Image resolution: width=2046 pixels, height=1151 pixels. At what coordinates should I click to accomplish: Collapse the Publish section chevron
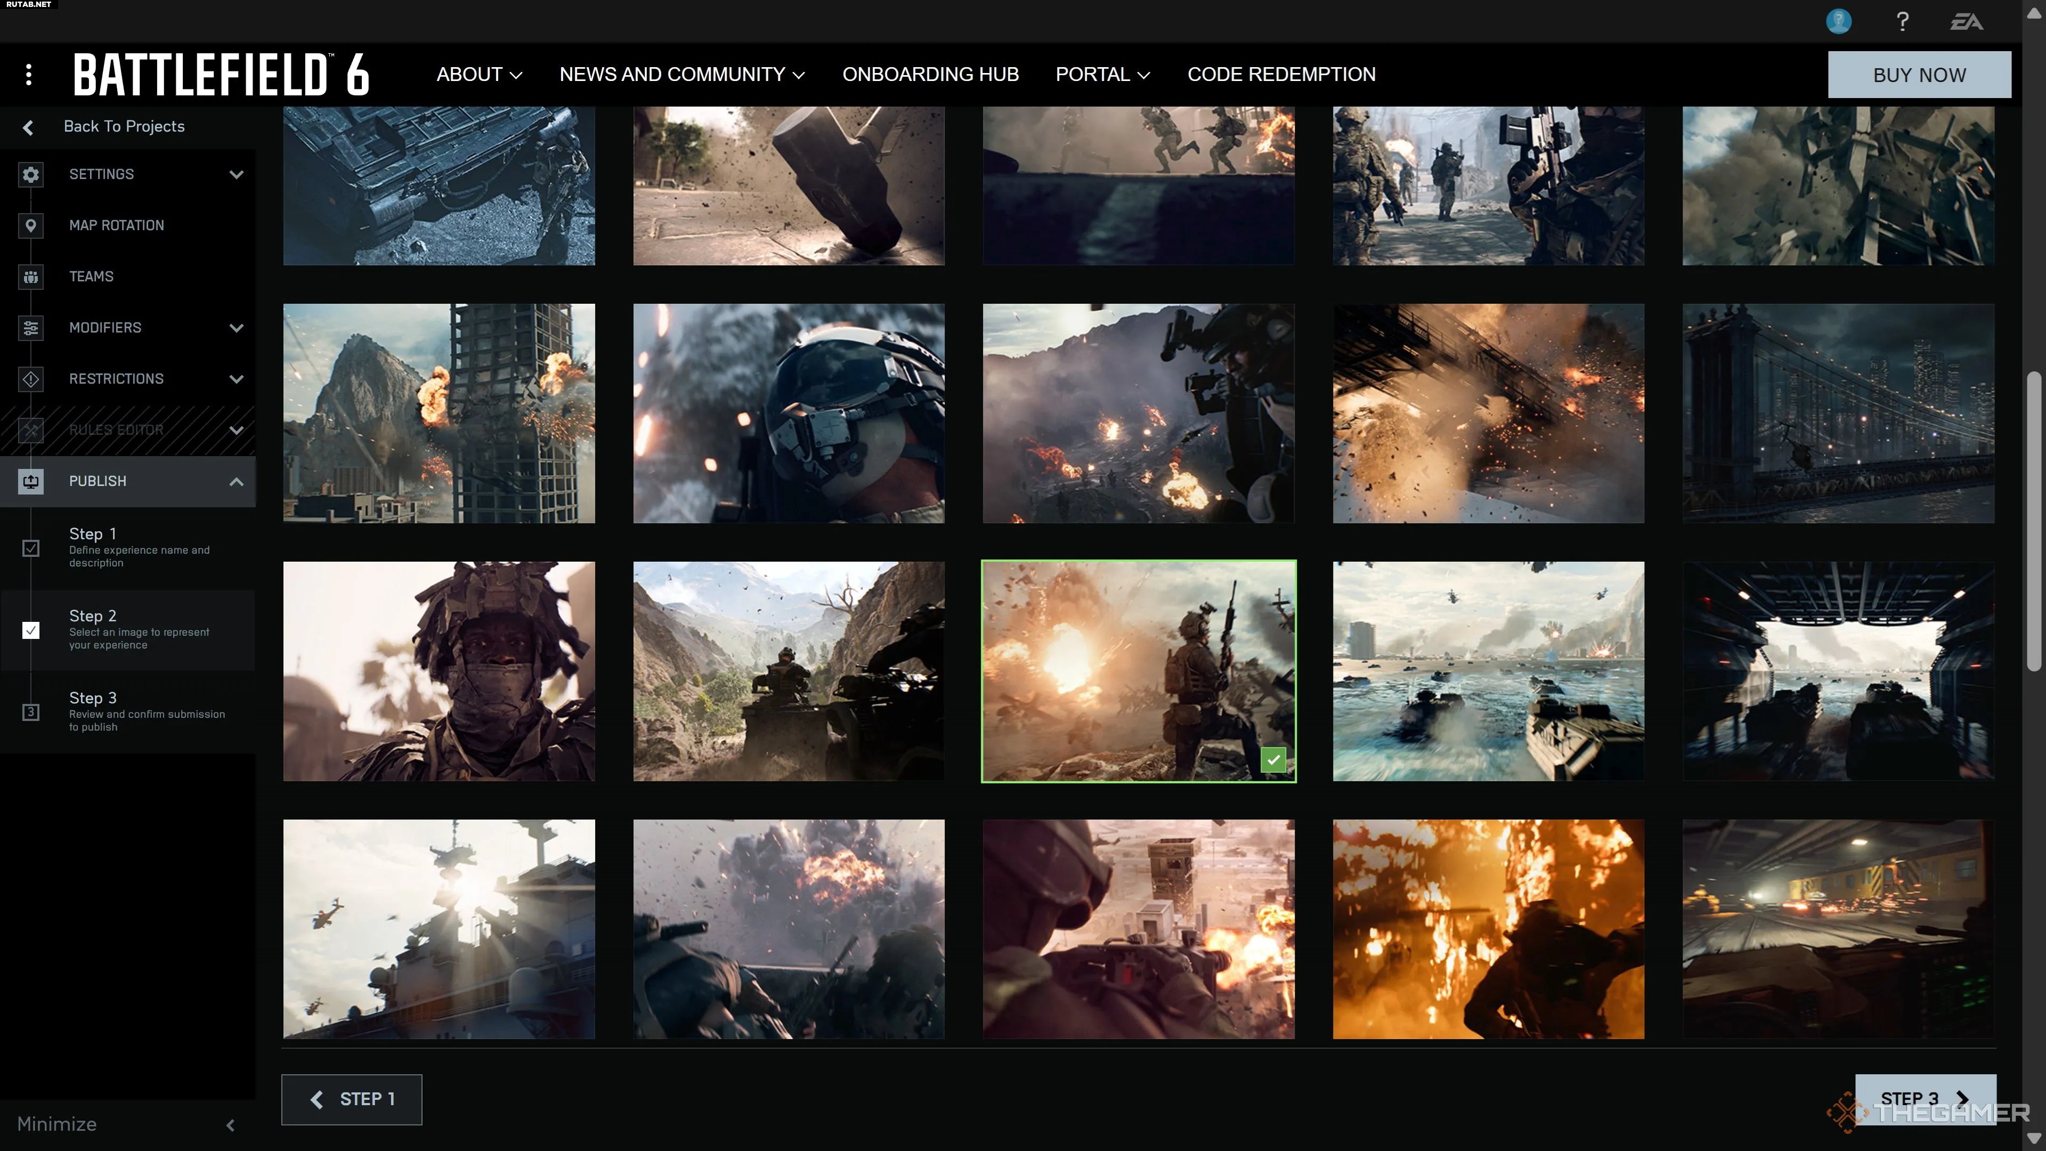click(x=236, y=481)
